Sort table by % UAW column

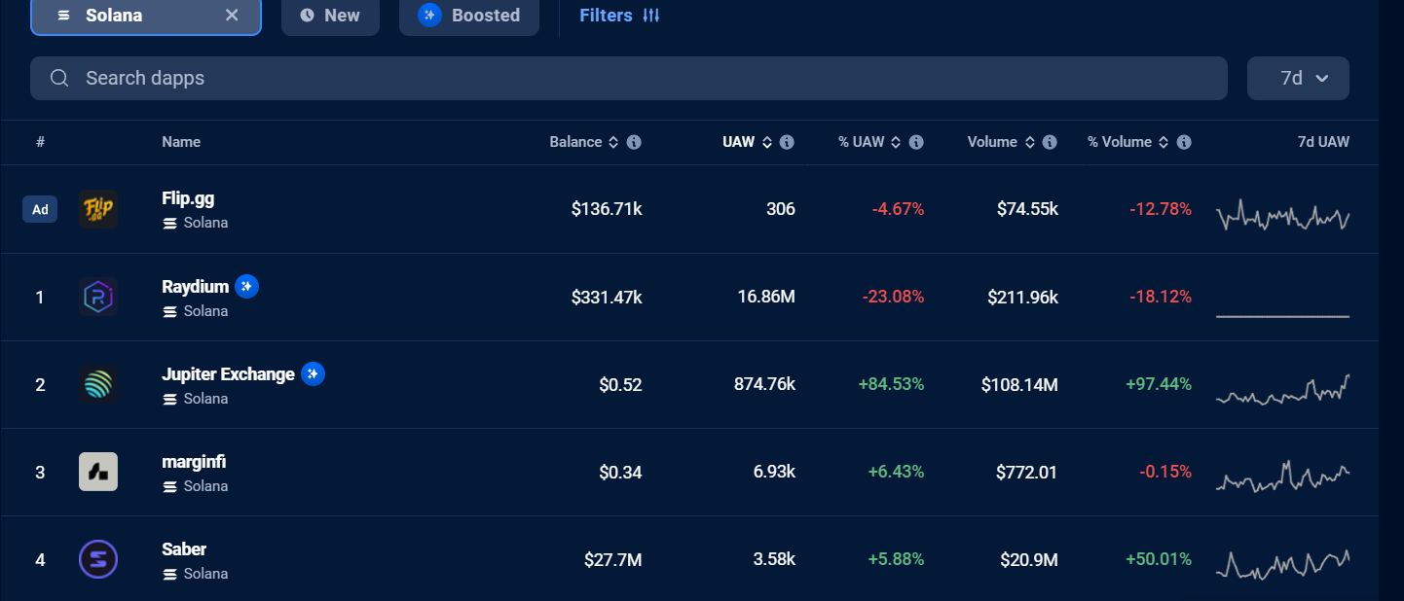(869, 142)
